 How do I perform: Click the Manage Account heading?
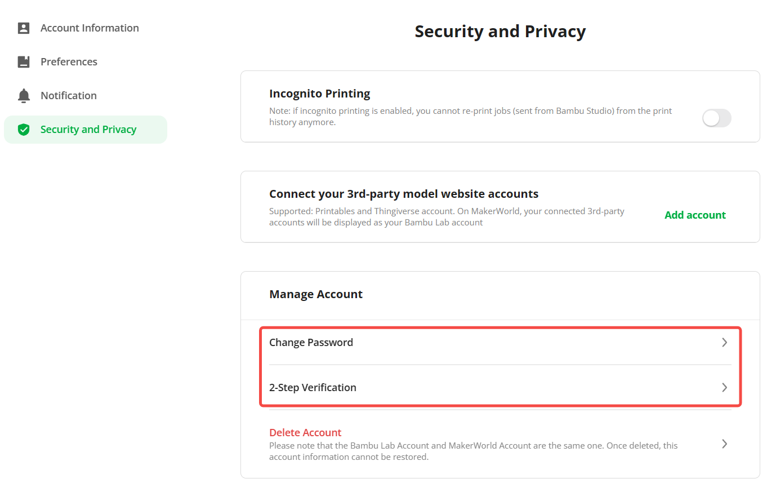[316, 294]
